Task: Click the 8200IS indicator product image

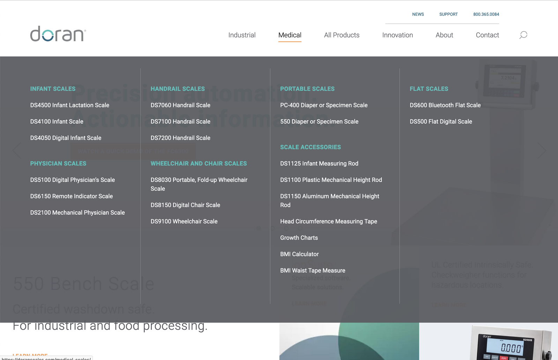Action: (510, 343)
